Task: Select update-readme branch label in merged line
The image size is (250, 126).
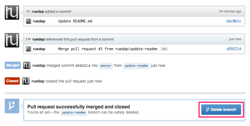Action: 136,66
